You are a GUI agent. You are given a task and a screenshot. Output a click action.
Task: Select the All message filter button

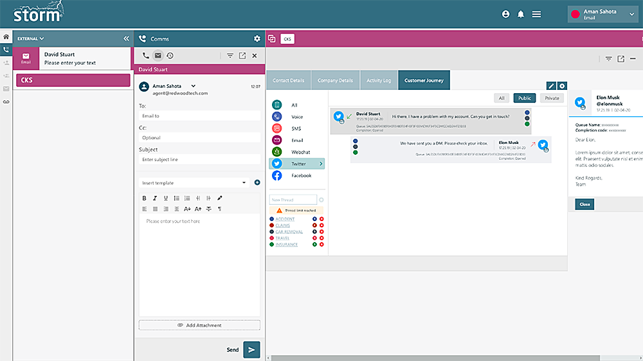coord(502,98)
